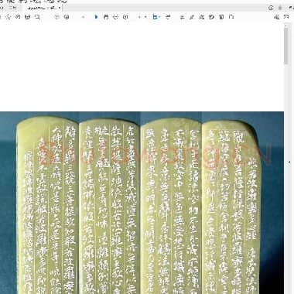Click the printer icon in the toolbar

27,17
